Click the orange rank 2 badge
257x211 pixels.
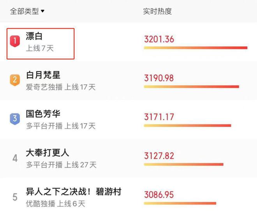tap(15, 80)
